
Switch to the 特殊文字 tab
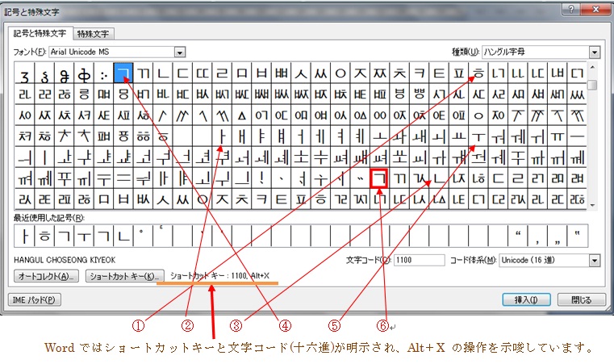pos(93,34)
